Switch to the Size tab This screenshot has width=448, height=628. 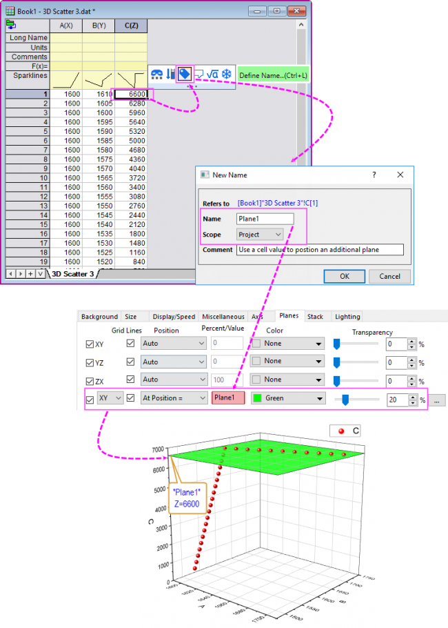131,316
